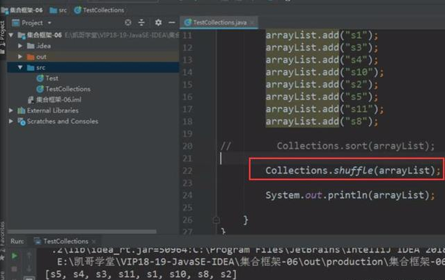
Task: Collapse the src folder in project tree
Action: (x=19, y=67)
